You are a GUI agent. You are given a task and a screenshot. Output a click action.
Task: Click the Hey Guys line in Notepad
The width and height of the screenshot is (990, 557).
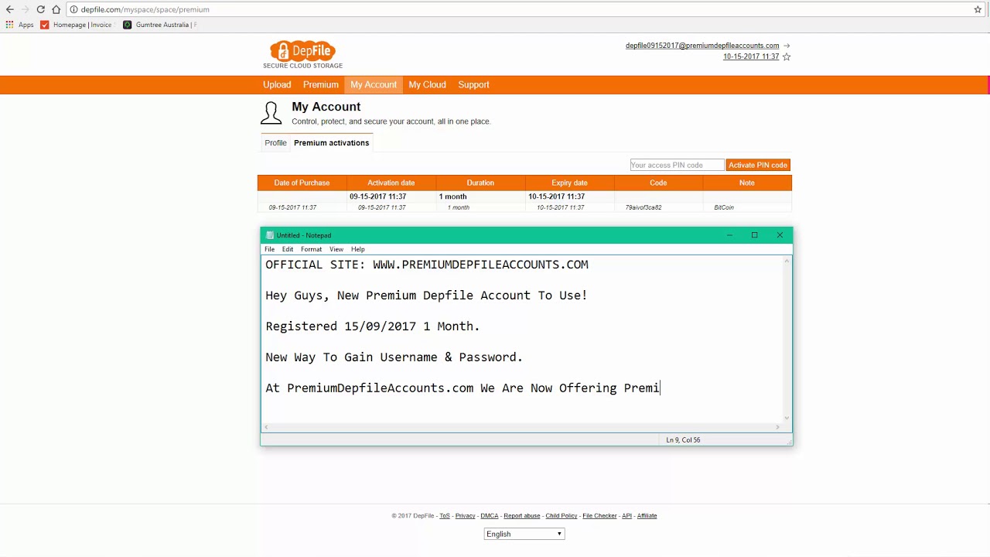[x=426, y=296]
